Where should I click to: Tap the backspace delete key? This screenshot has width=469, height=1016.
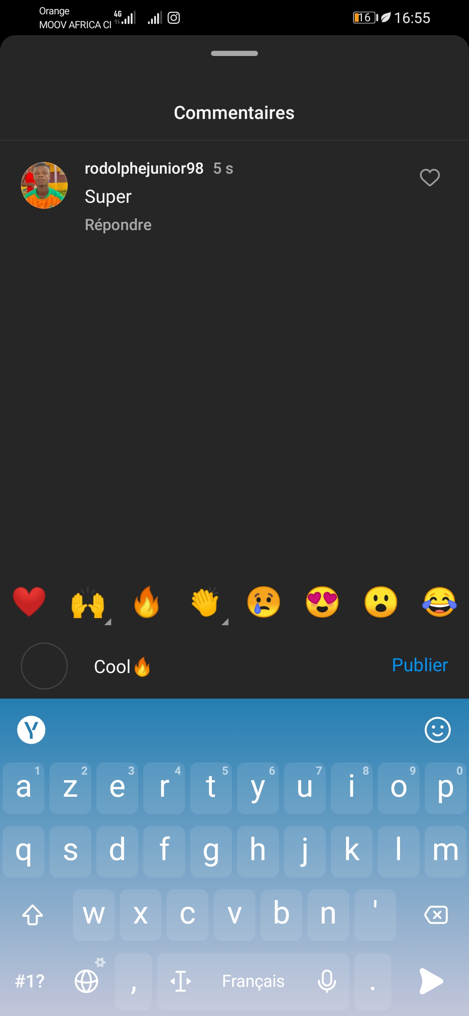[436, 914]
